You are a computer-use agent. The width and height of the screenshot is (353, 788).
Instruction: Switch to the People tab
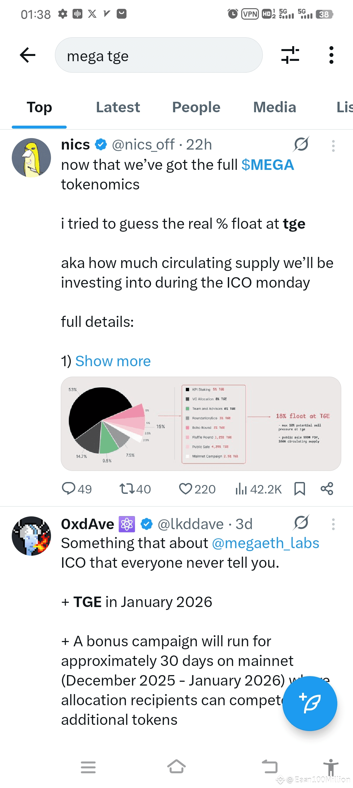click(196, 107)
